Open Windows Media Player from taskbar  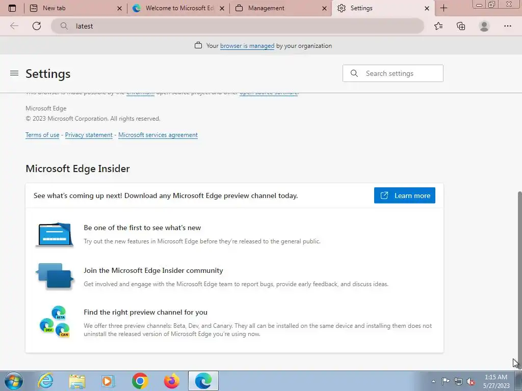tap(108, 381)
